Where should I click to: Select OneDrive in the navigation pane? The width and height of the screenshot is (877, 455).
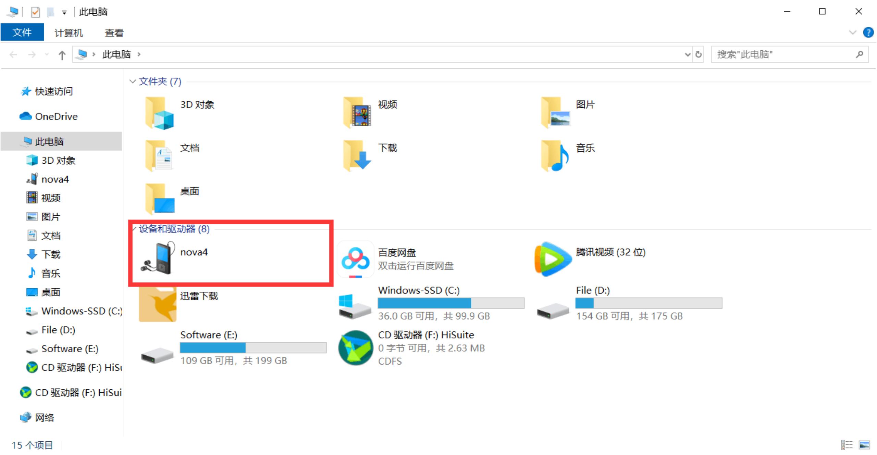click(x=56, y=116)
